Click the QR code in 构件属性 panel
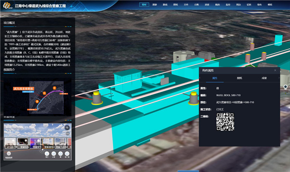290x172 pixels. (x=225, y=122)
